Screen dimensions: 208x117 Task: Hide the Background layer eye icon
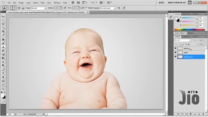pos(175,57)
